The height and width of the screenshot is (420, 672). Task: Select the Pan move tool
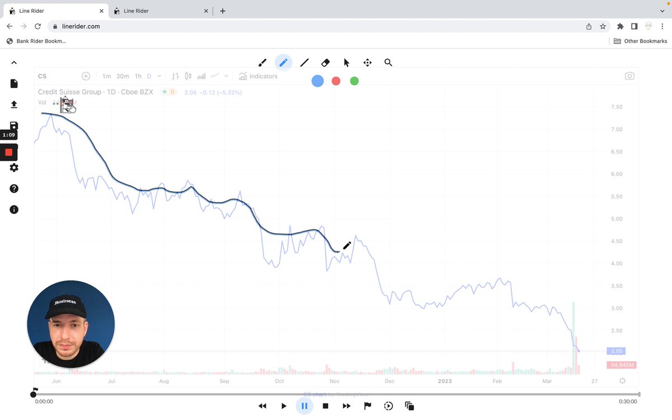click(x=367, y=63)
